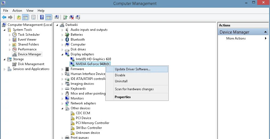The width and height of the screenshot is (270, 139).
Task: Expand the Disk drives category
Action: coord(62,50)
